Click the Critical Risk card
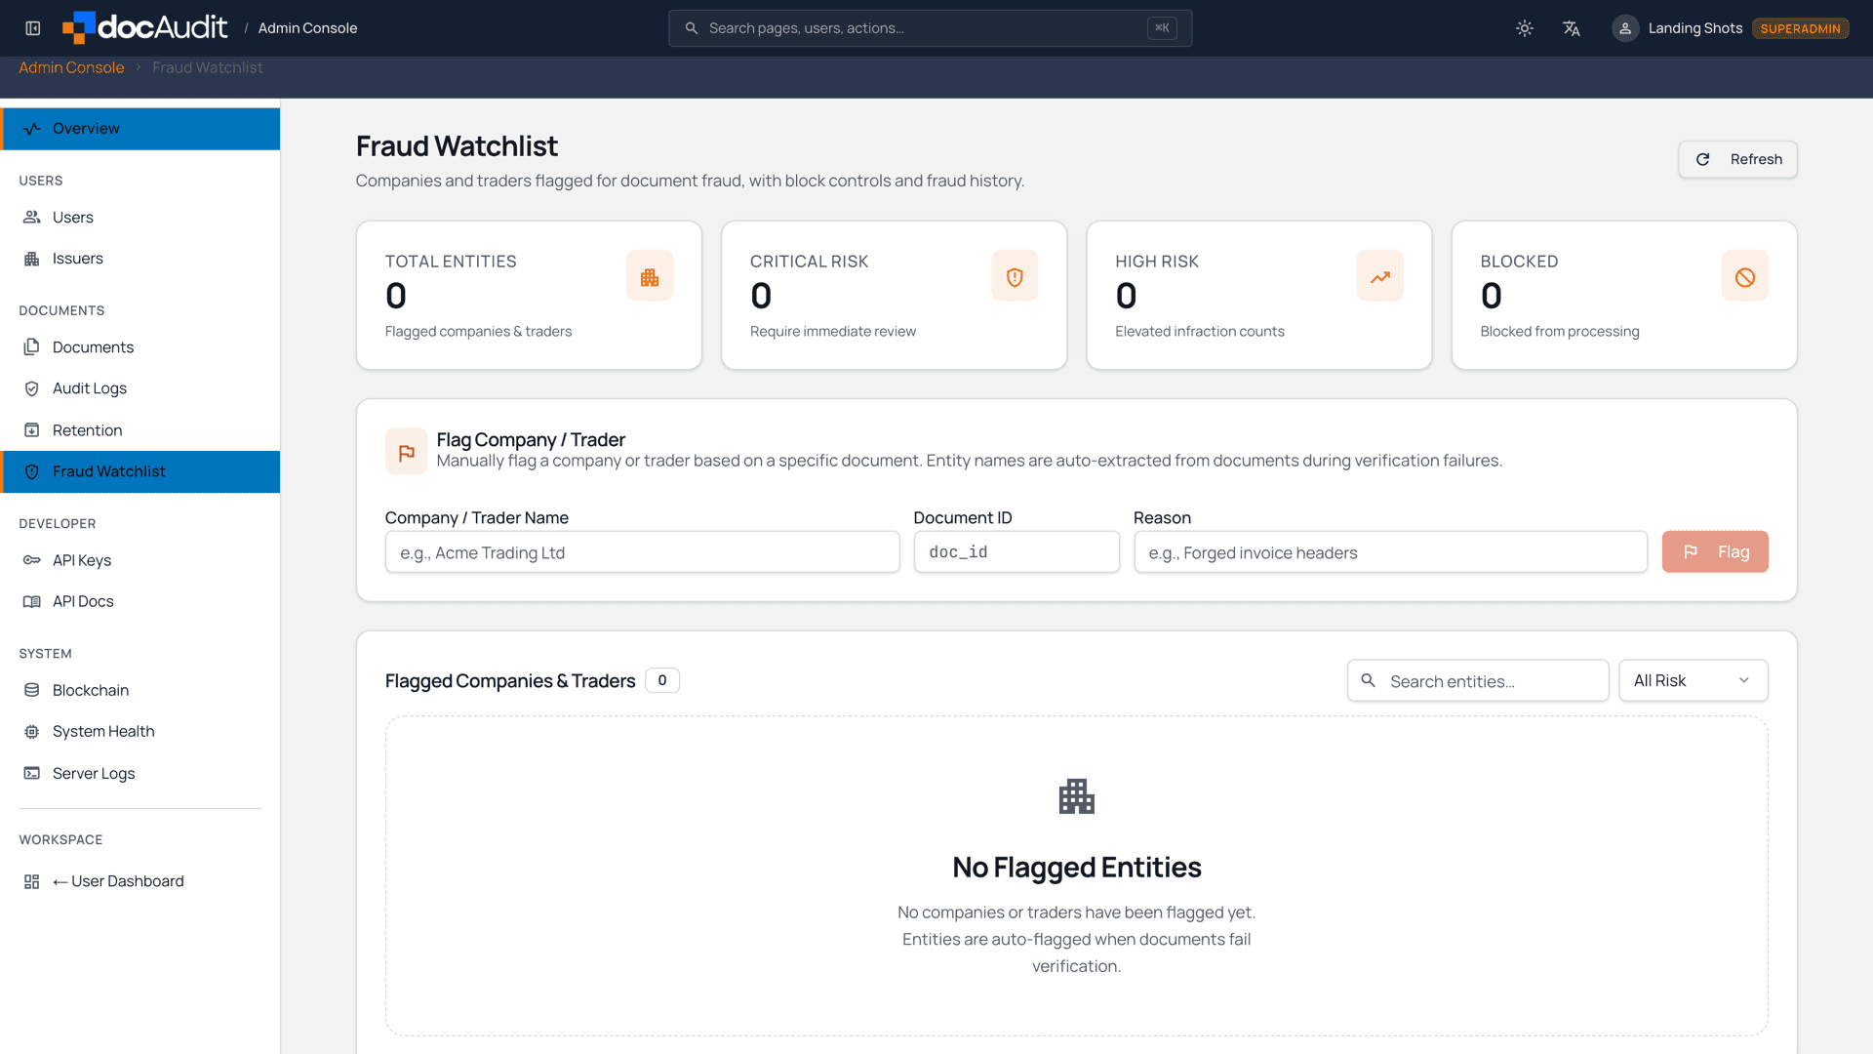Image resolution: width=1873 pixels, height=1054 pixels. pyautogui.click(x=894, y=296)
